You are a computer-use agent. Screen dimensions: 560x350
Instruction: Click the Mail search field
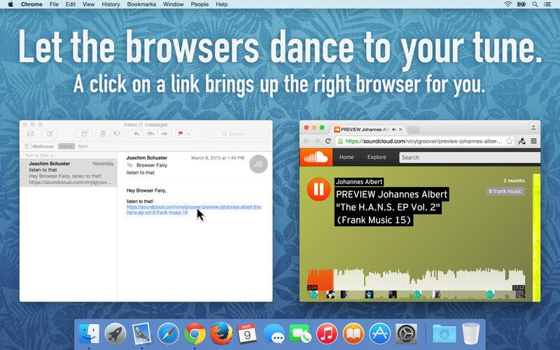click(237, 134)
